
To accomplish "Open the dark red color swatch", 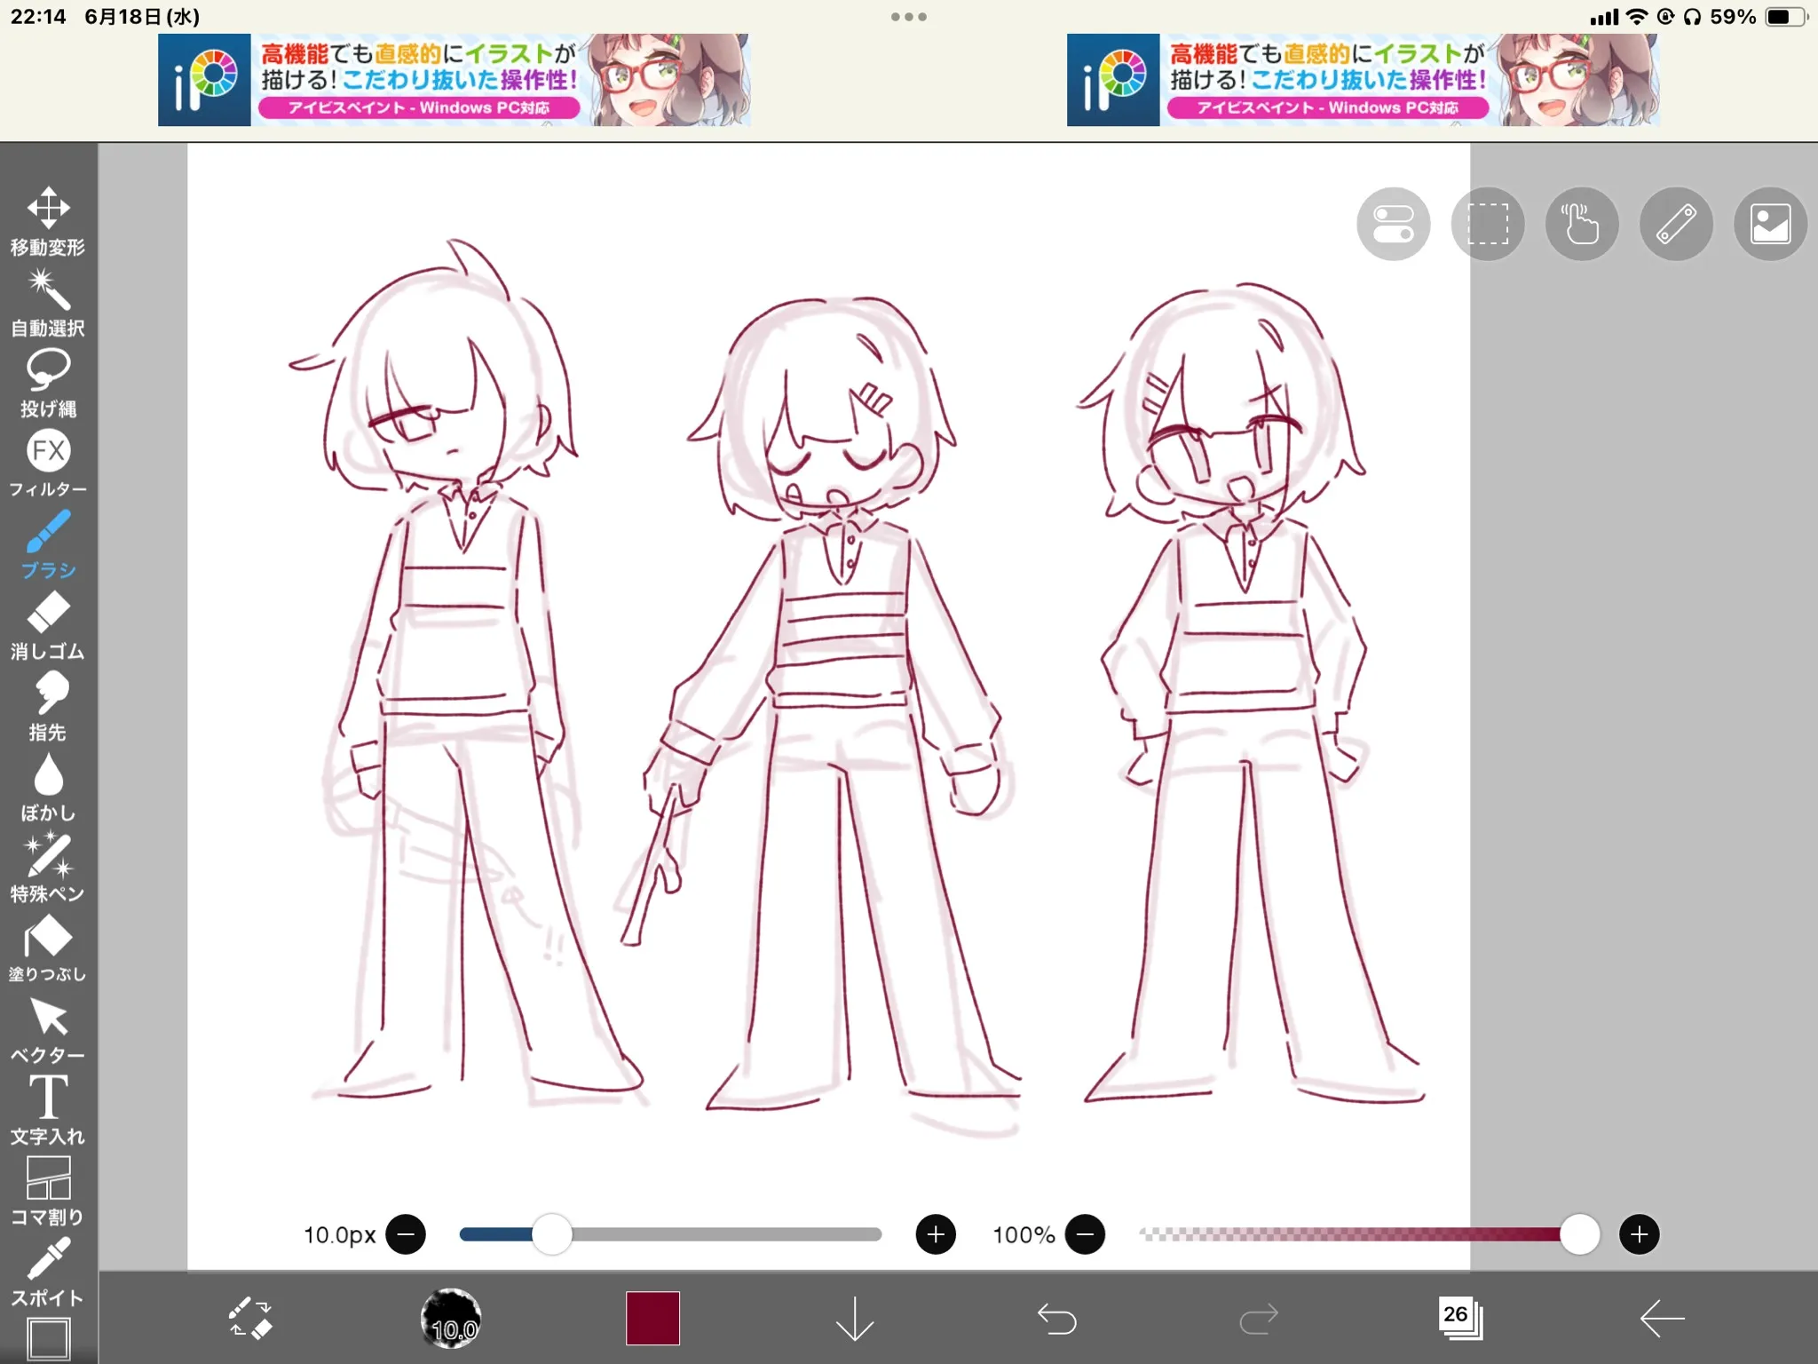I will click(652, 1318).
